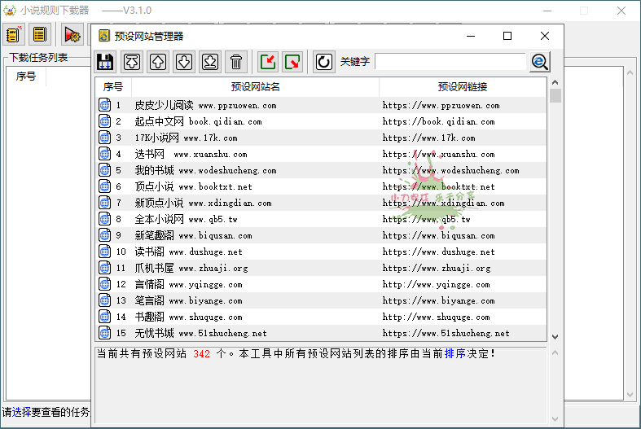The height and width of the screenshot is (429, 641).
Task: Move selected site to bottom
Action: (x=210, y=62)
